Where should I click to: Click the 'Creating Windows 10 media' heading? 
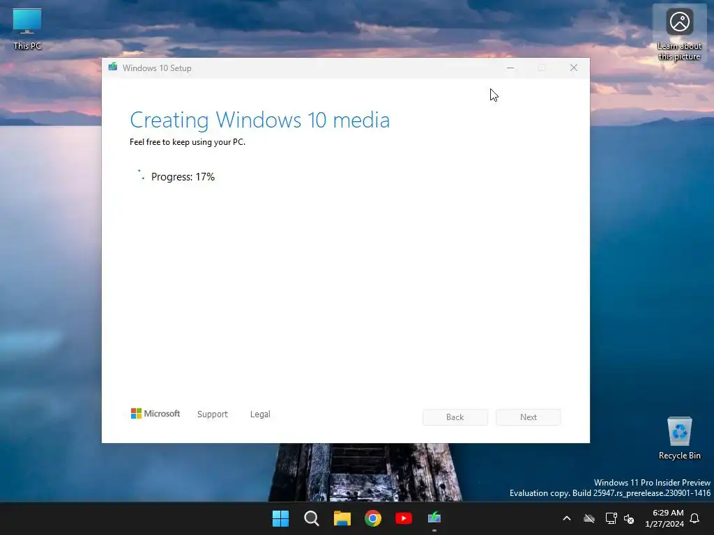(259, 120)
